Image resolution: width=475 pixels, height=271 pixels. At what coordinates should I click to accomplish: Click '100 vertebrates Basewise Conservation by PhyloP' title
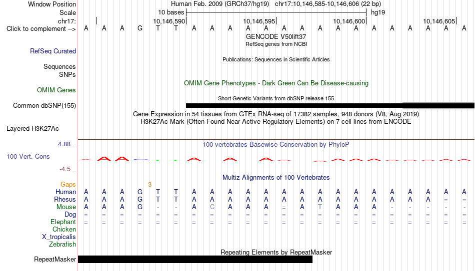point(276,145)
